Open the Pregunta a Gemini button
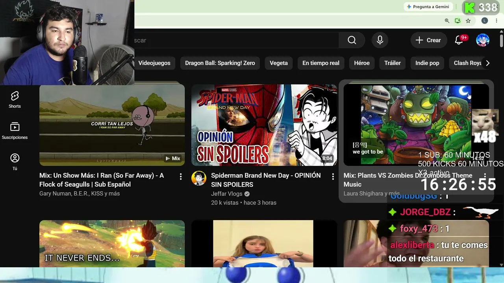Viewport: 504px width, 283px height. point(428,7)
